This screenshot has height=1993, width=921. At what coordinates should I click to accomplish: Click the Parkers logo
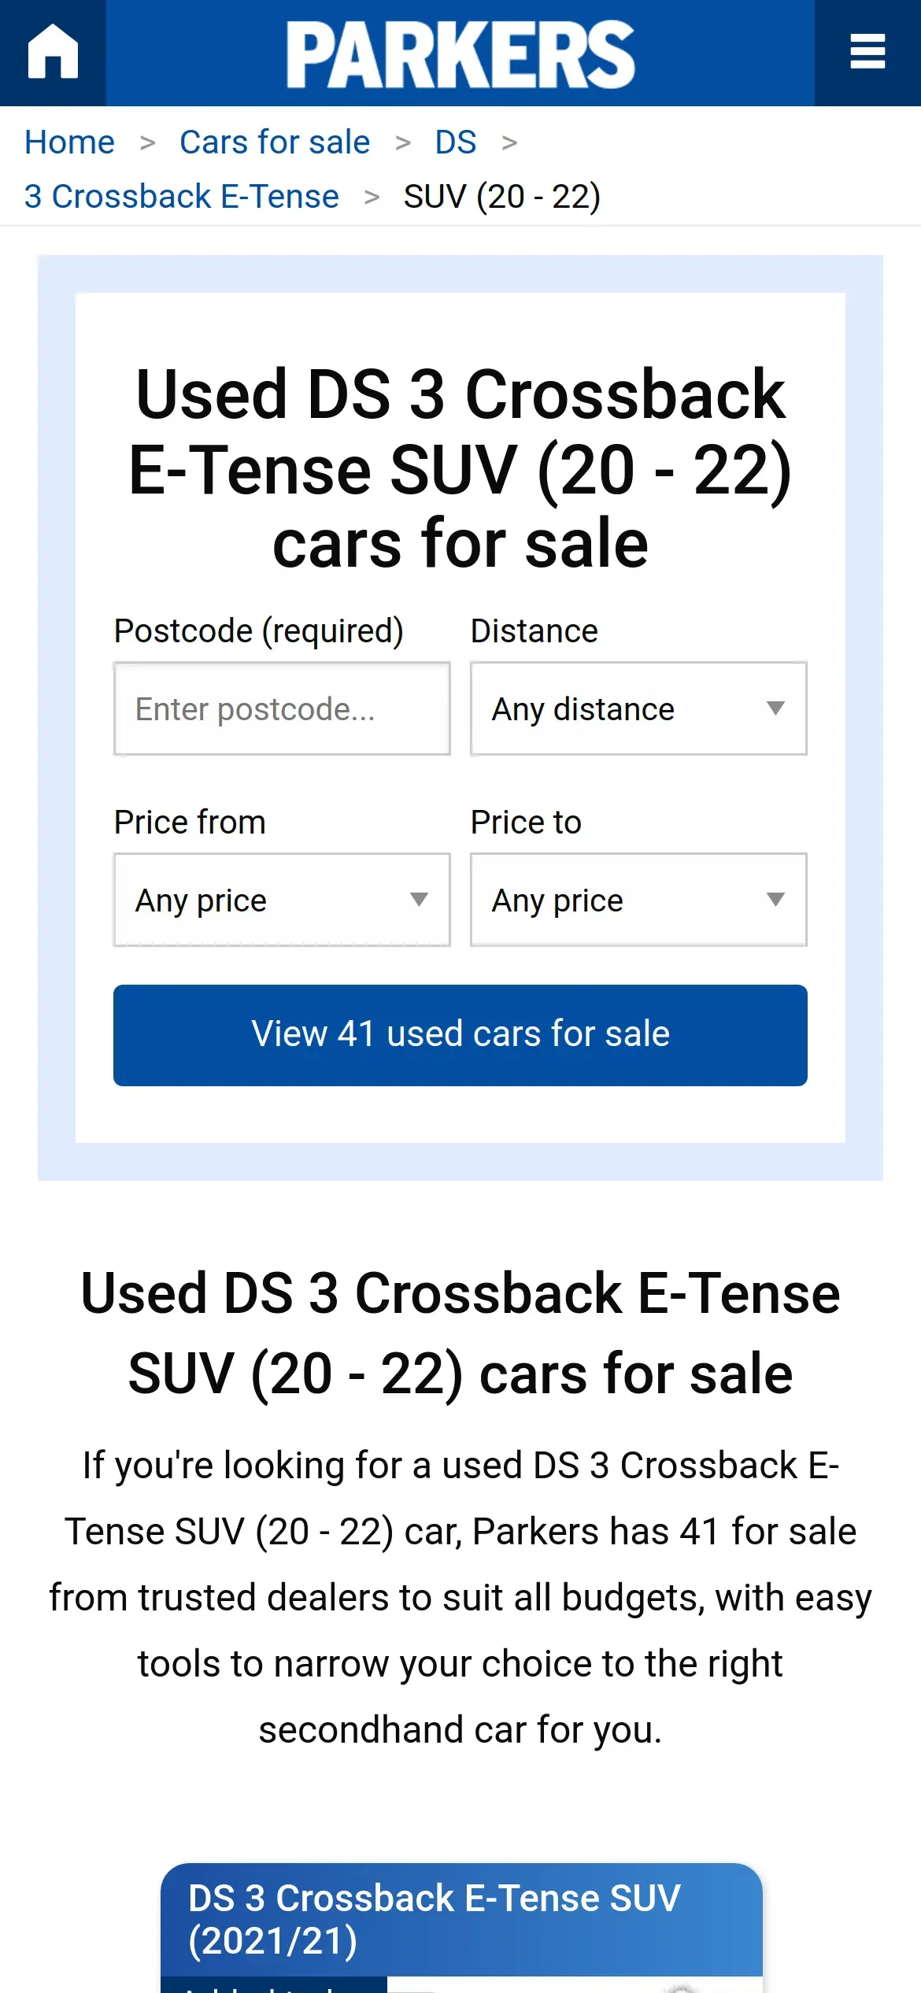(460, 54)
